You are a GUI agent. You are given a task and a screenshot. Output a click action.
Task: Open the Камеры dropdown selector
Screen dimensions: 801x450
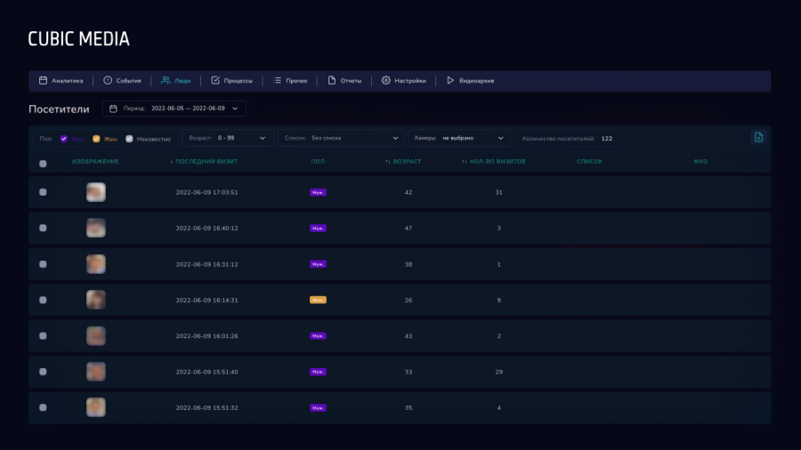(460, 139)
